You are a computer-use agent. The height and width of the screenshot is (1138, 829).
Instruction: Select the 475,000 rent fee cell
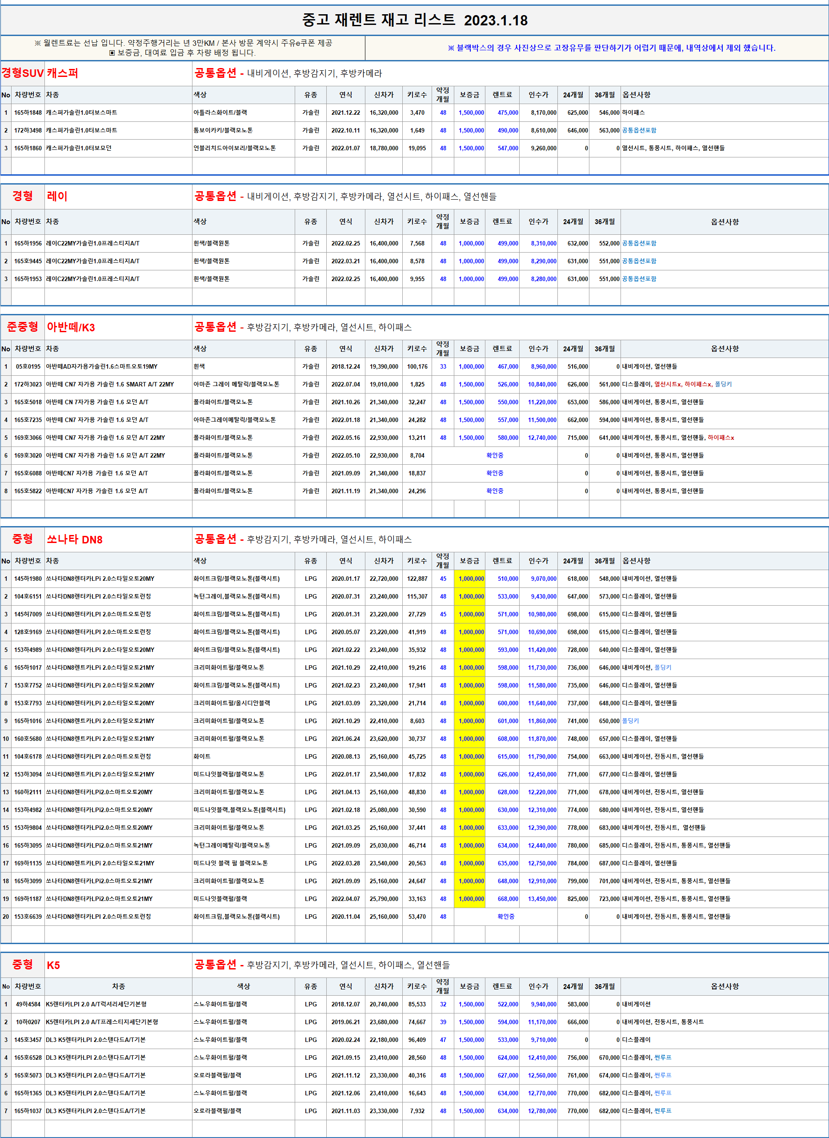tap(507, 113)
